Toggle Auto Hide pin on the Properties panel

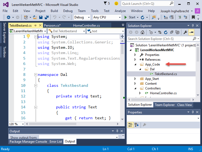coord(193,112)
